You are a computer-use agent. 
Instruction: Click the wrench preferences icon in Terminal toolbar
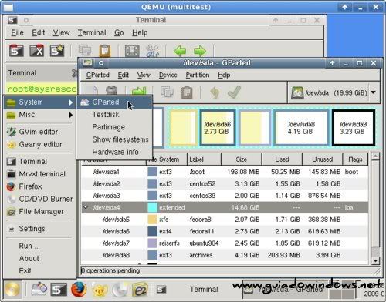click(x=153, y=51)
